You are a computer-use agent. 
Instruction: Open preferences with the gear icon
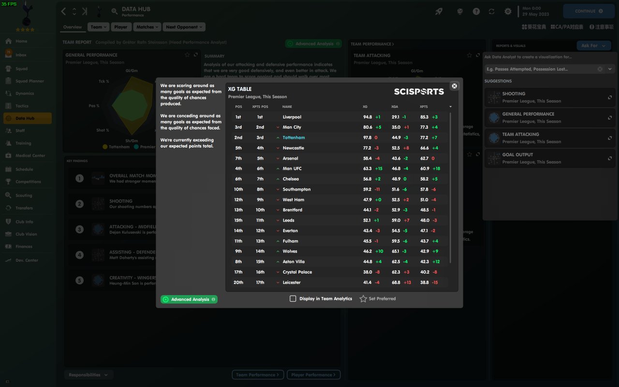tap(508, 11)
